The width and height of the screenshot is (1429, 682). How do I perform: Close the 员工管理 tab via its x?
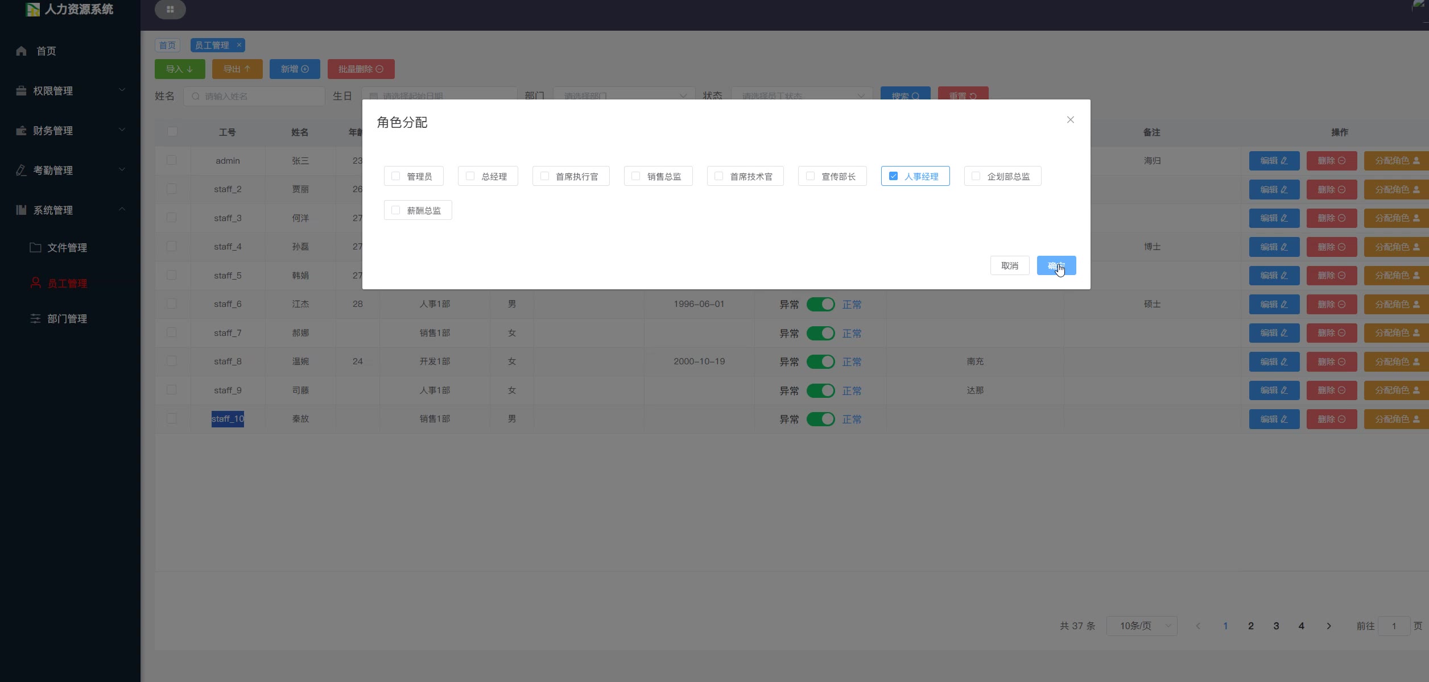(x=239, y=45)
